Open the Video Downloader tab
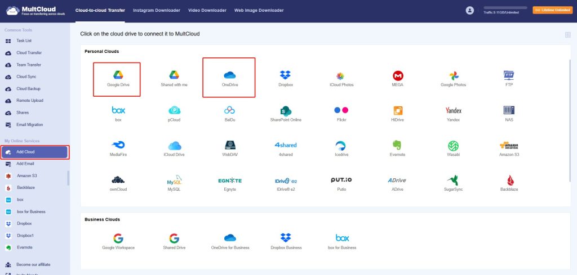Viewport: 577px width, 275px height. pyautogui.click(x=207, y=11)
